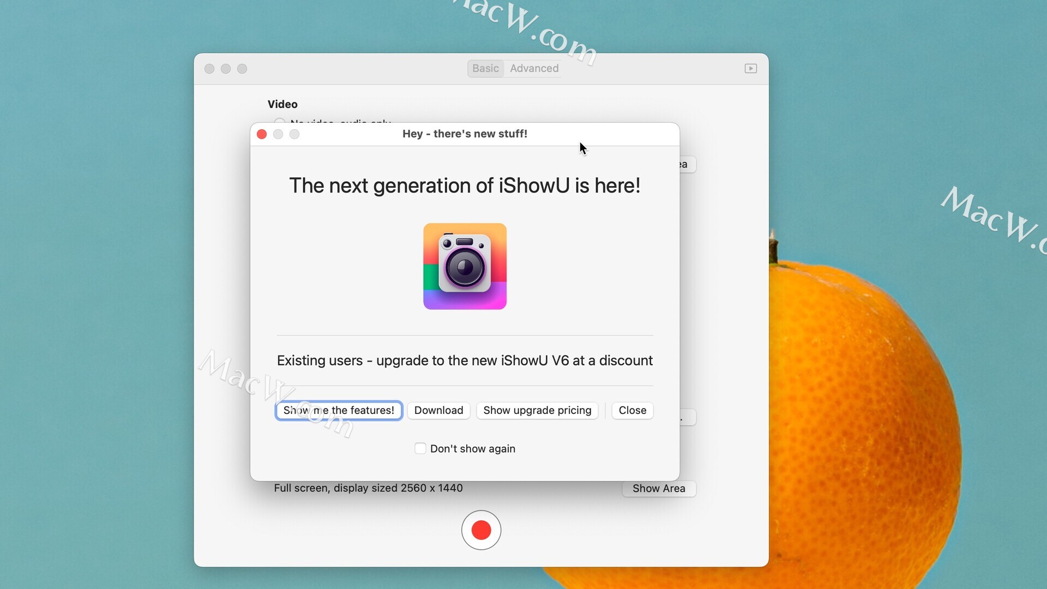Click the Video section heading
Screen dimensions: 1047x589
click(282, 104)
